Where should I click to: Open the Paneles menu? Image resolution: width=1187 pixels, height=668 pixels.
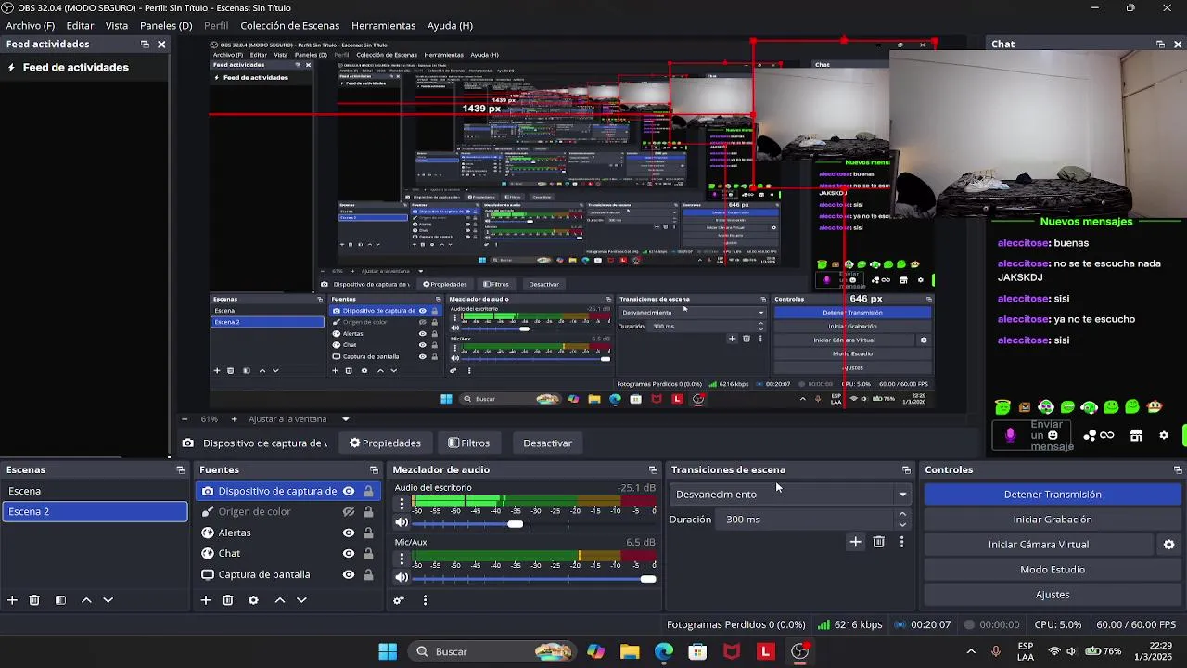(166, 26)
